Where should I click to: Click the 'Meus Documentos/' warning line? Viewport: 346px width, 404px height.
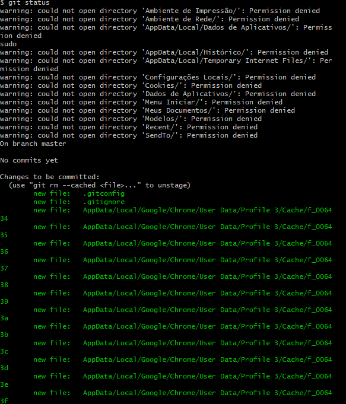(147, 110)
